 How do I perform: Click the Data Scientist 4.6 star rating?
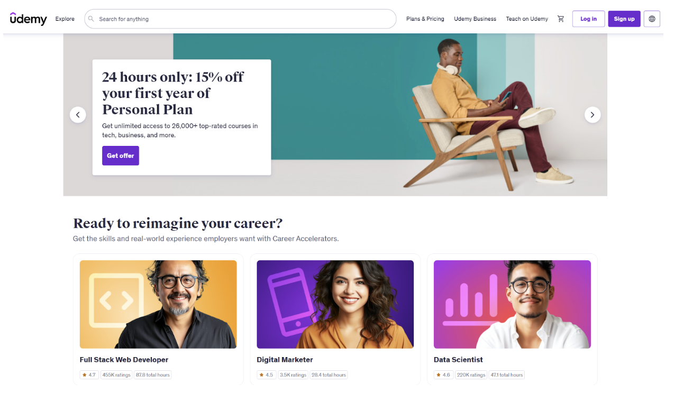point(443,375)
